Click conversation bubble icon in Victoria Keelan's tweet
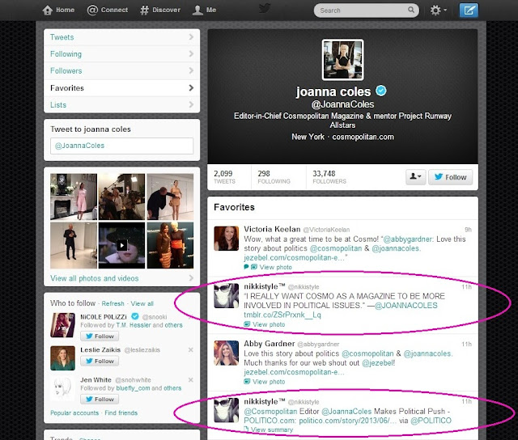 tap(246, 267)
